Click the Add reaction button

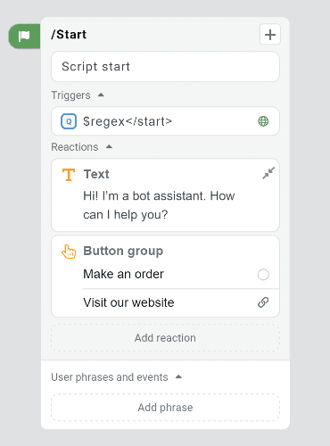pos(165,338)
